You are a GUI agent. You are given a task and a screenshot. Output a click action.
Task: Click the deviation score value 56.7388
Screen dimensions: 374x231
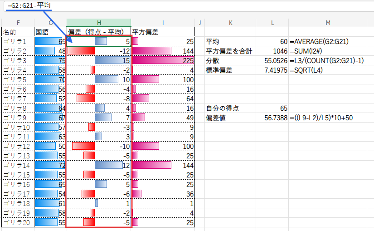tap(272, 118)
